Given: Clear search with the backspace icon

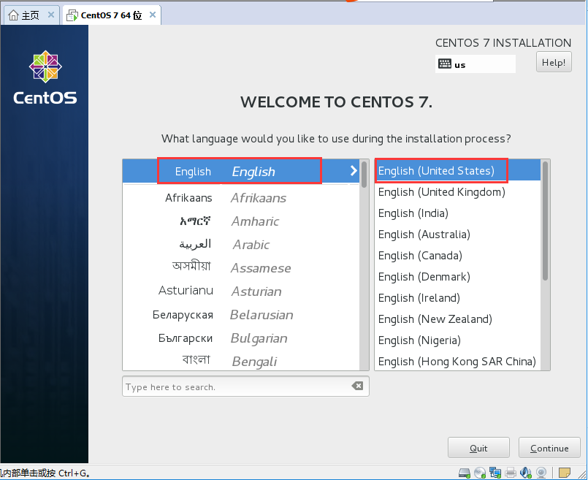Looking at the screenshot, I should coord(357,386).
